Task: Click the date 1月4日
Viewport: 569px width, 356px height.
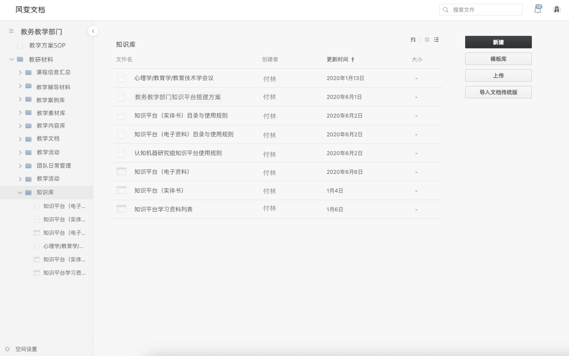Action: pos(335,191)
